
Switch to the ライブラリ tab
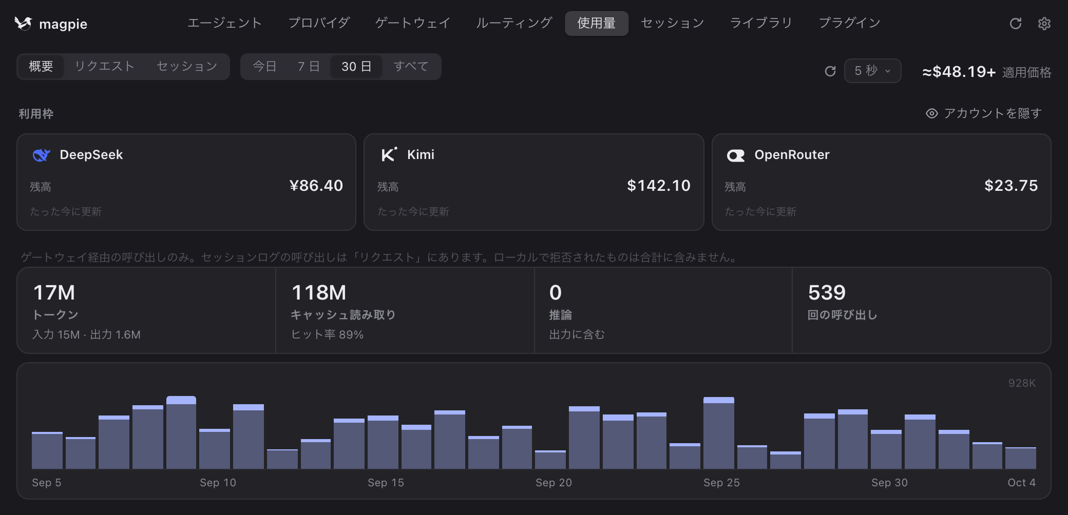[761, 23]
